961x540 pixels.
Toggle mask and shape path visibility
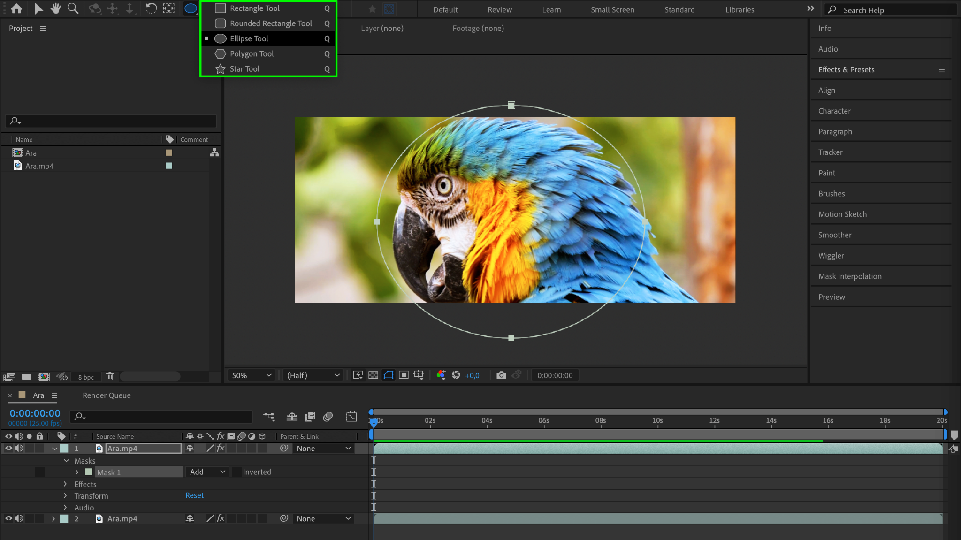point(389,375)
